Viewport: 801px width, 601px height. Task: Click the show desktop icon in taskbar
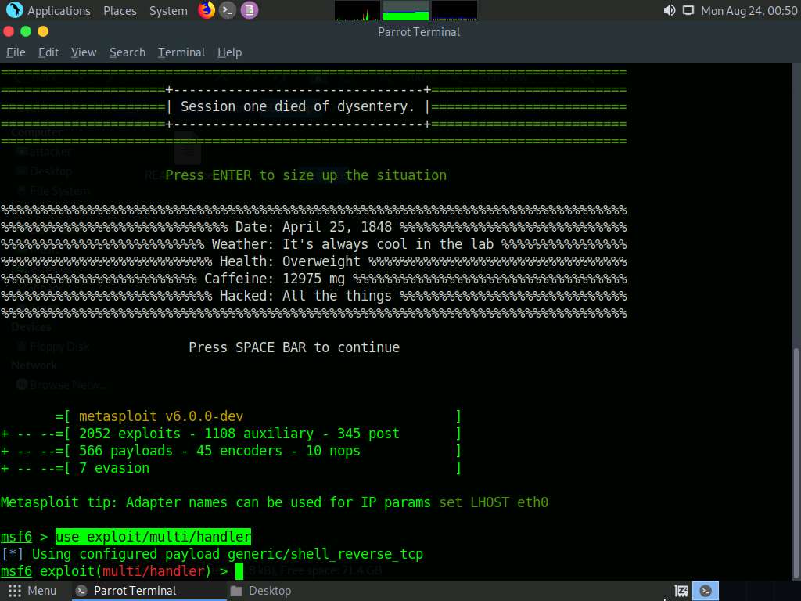point(681,592)
